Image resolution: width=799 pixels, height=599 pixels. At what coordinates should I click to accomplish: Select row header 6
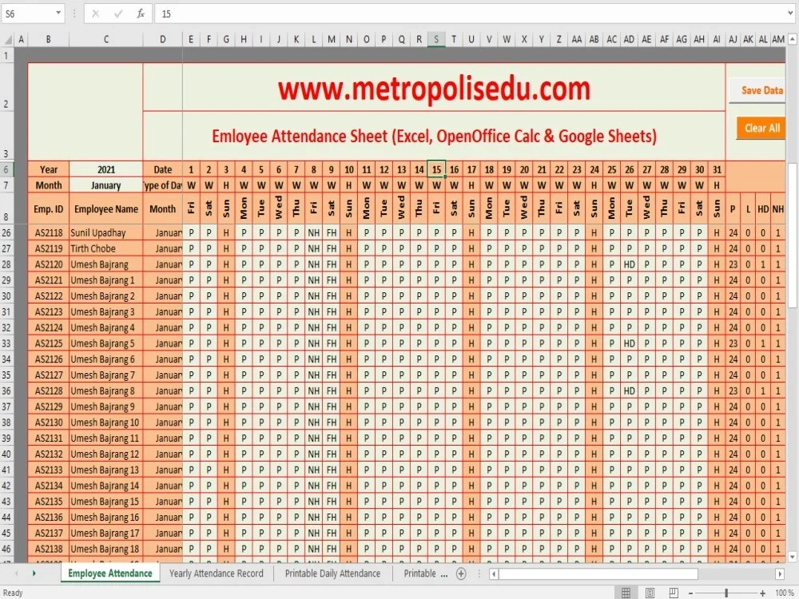(x=6, y=169)
